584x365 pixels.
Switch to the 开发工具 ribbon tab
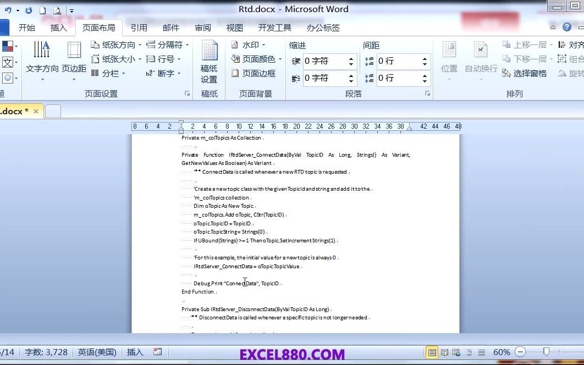[x=274, y=27]
